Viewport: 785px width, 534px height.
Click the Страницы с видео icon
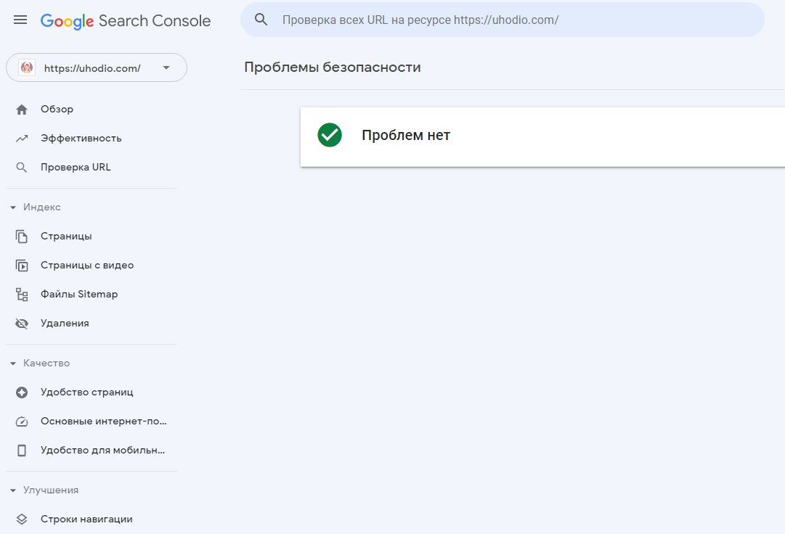[x=22, y=266]
